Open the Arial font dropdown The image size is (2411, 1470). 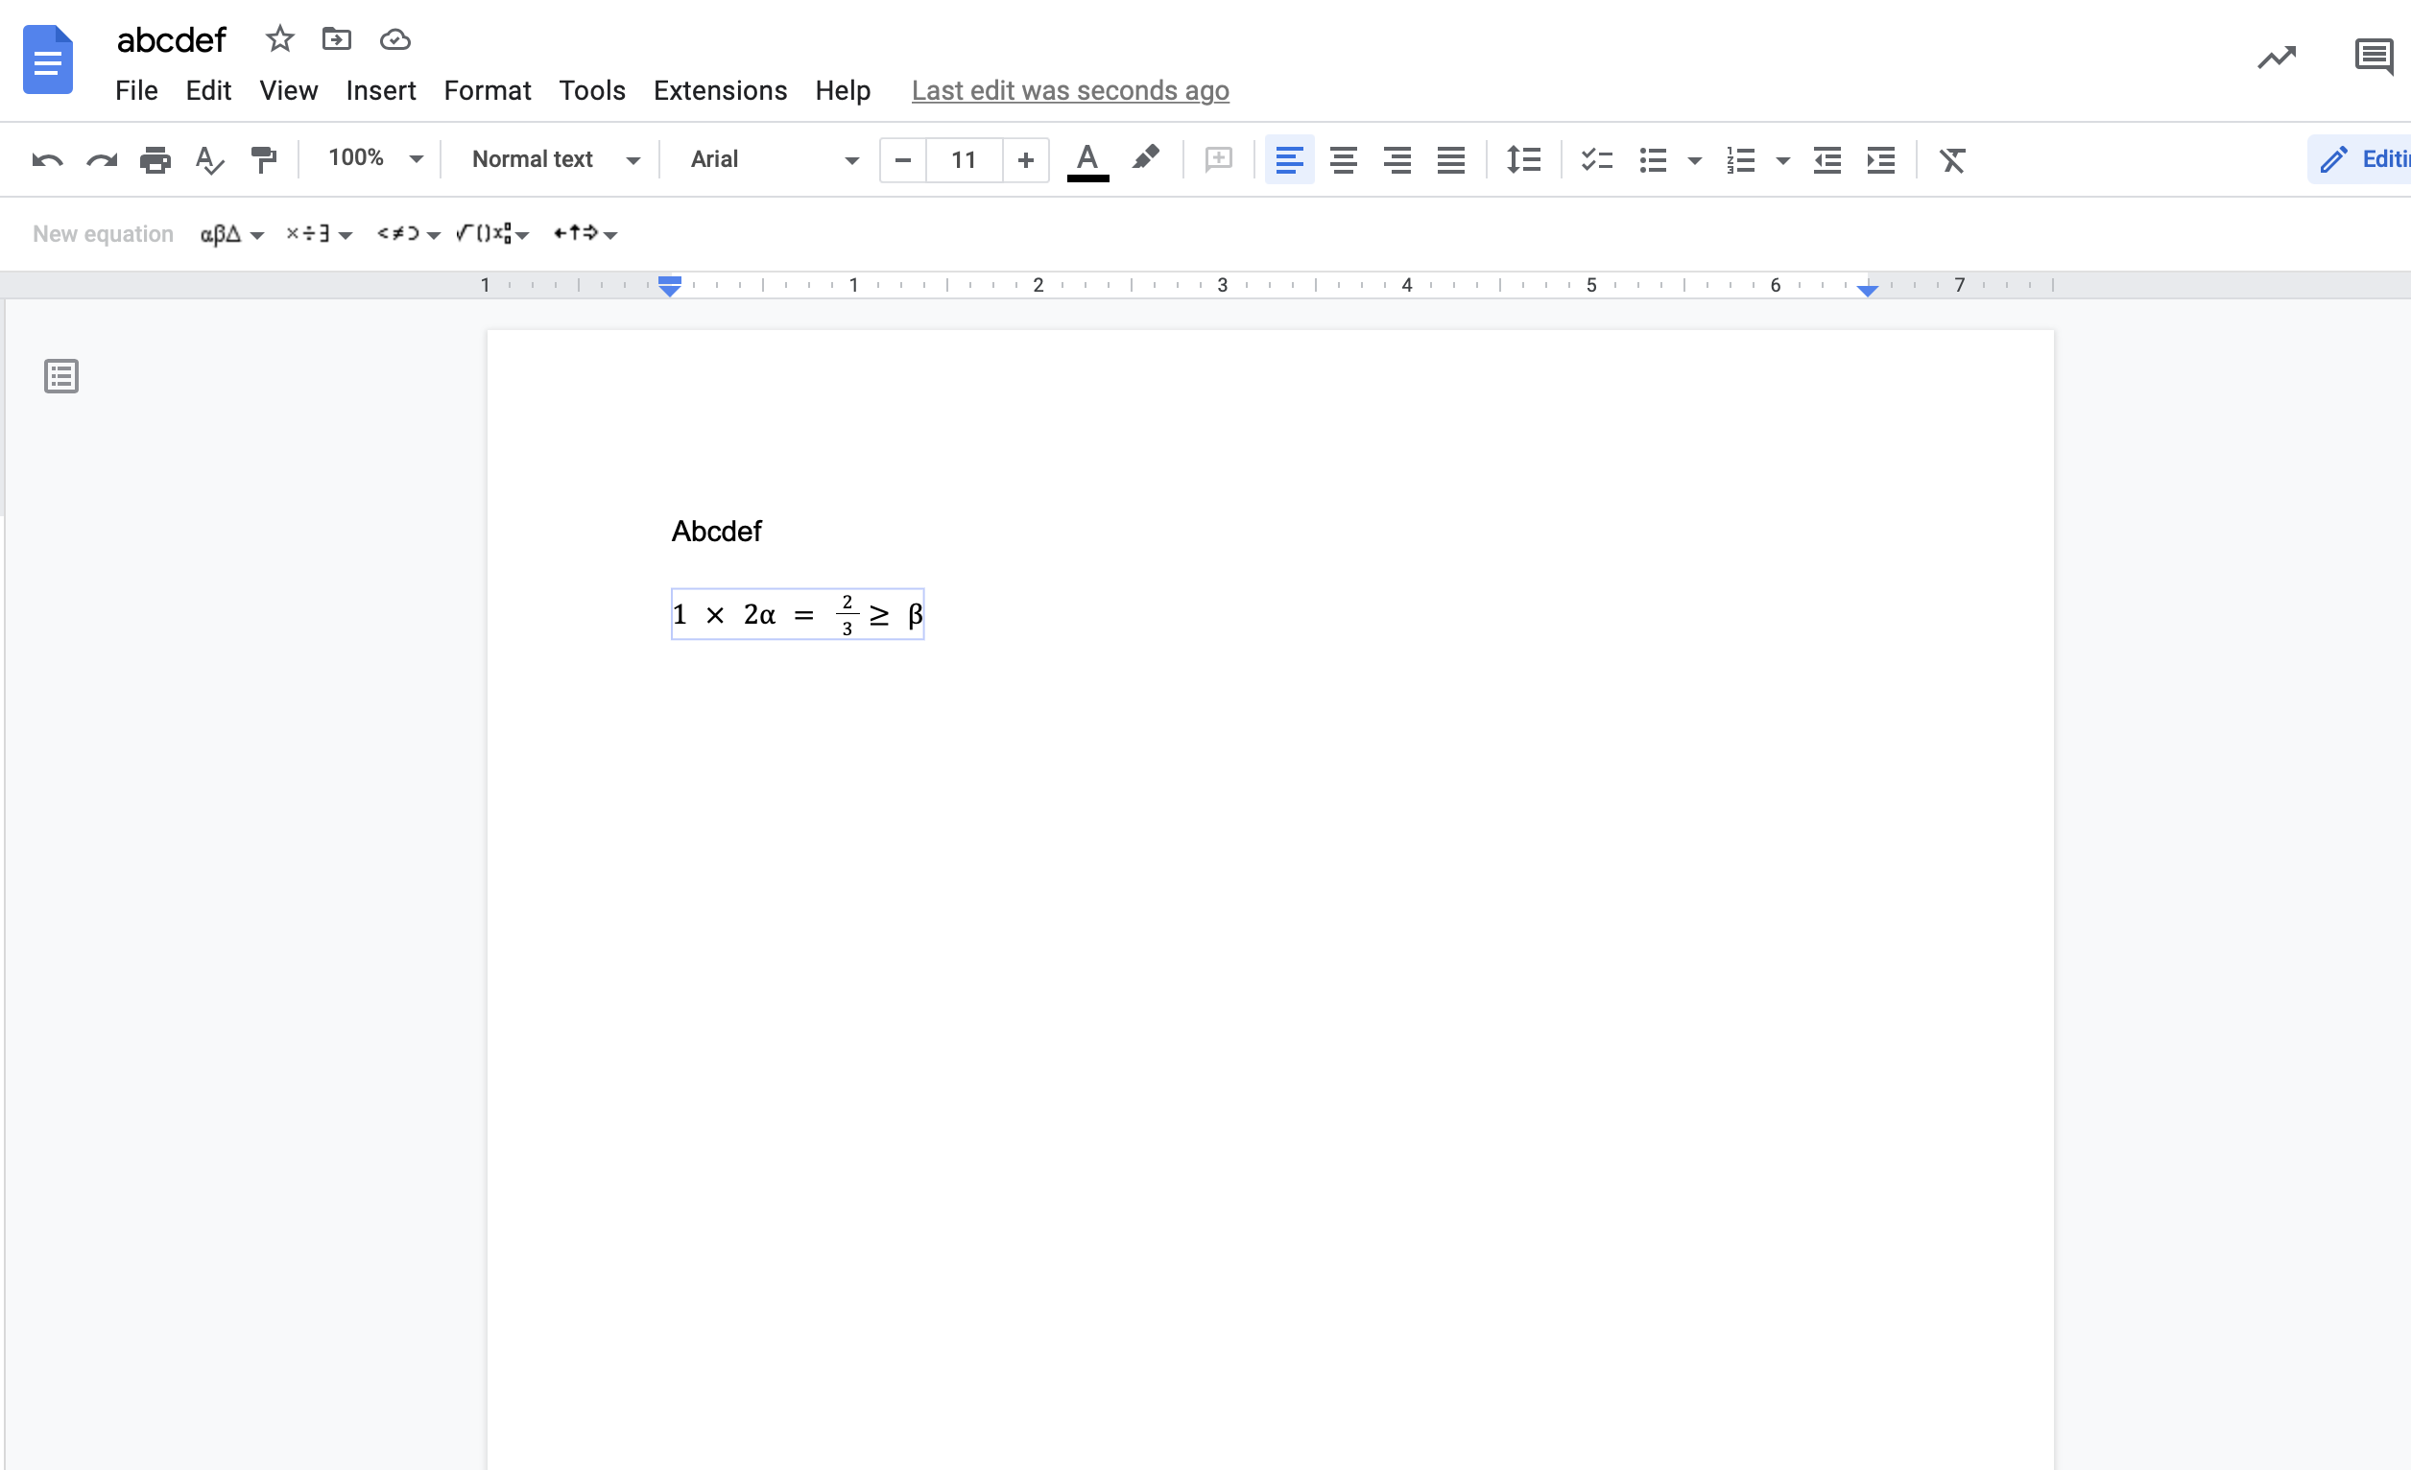coord(774,159)
